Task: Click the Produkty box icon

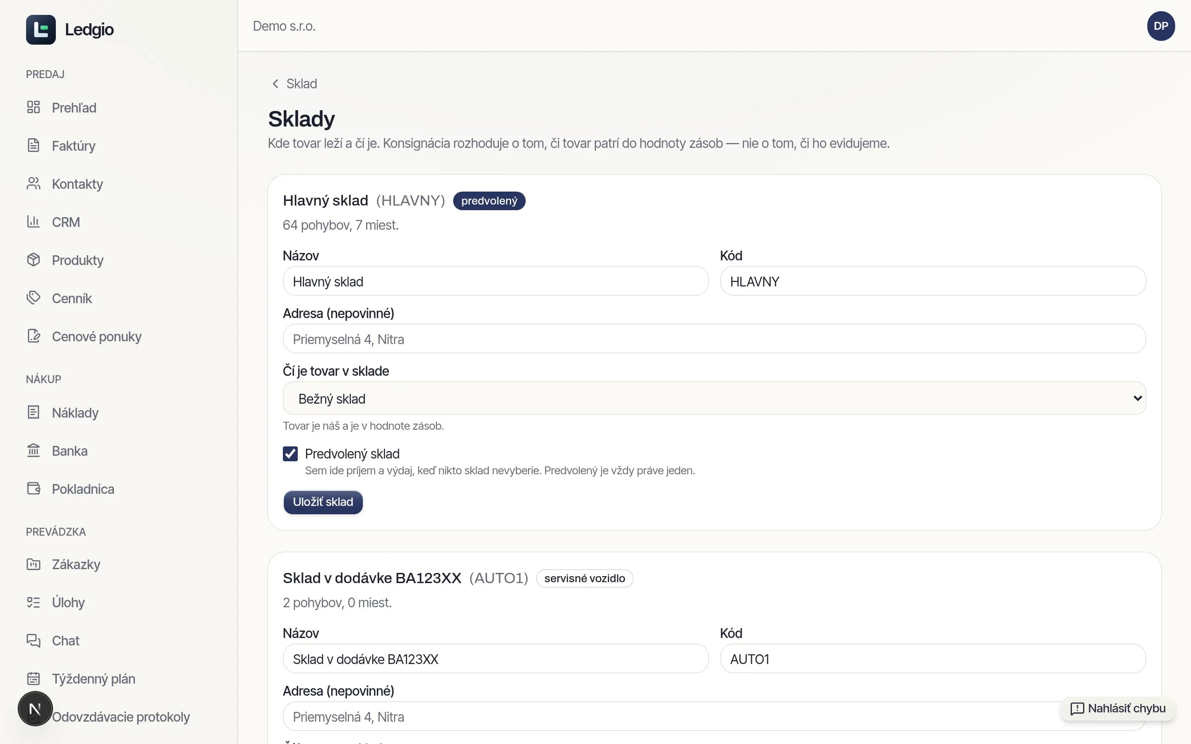Action: tap(33, 260)
